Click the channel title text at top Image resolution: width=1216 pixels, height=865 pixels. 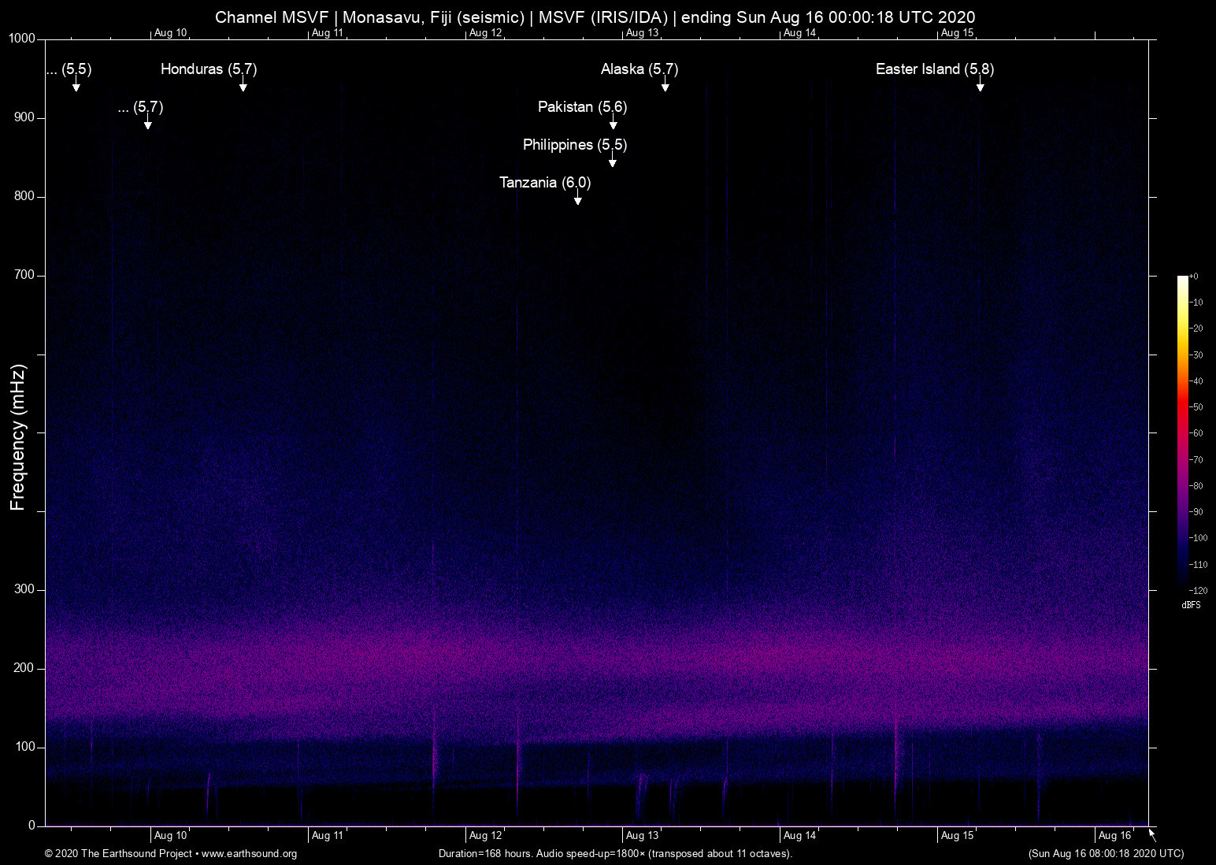595,17
